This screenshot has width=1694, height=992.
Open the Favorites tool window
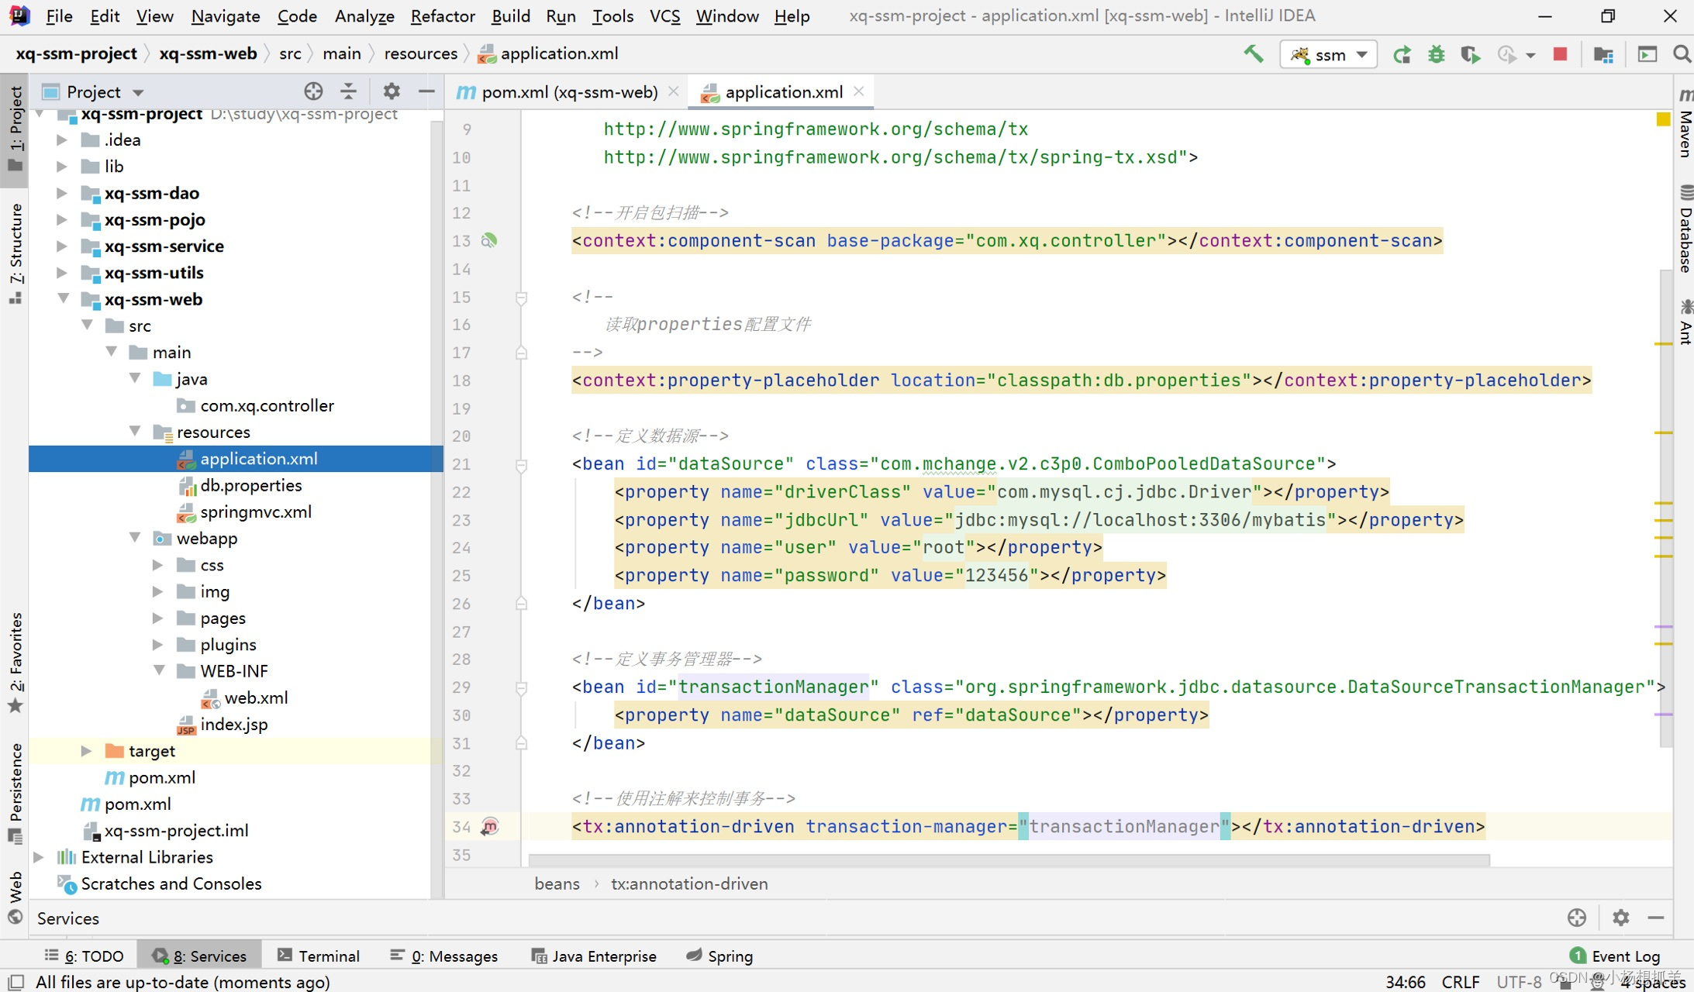point(16,663)
